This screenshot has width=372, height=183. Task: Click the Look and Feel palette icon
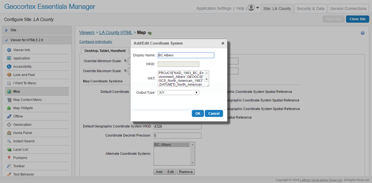pyautogui.click(x=9, y=75)
